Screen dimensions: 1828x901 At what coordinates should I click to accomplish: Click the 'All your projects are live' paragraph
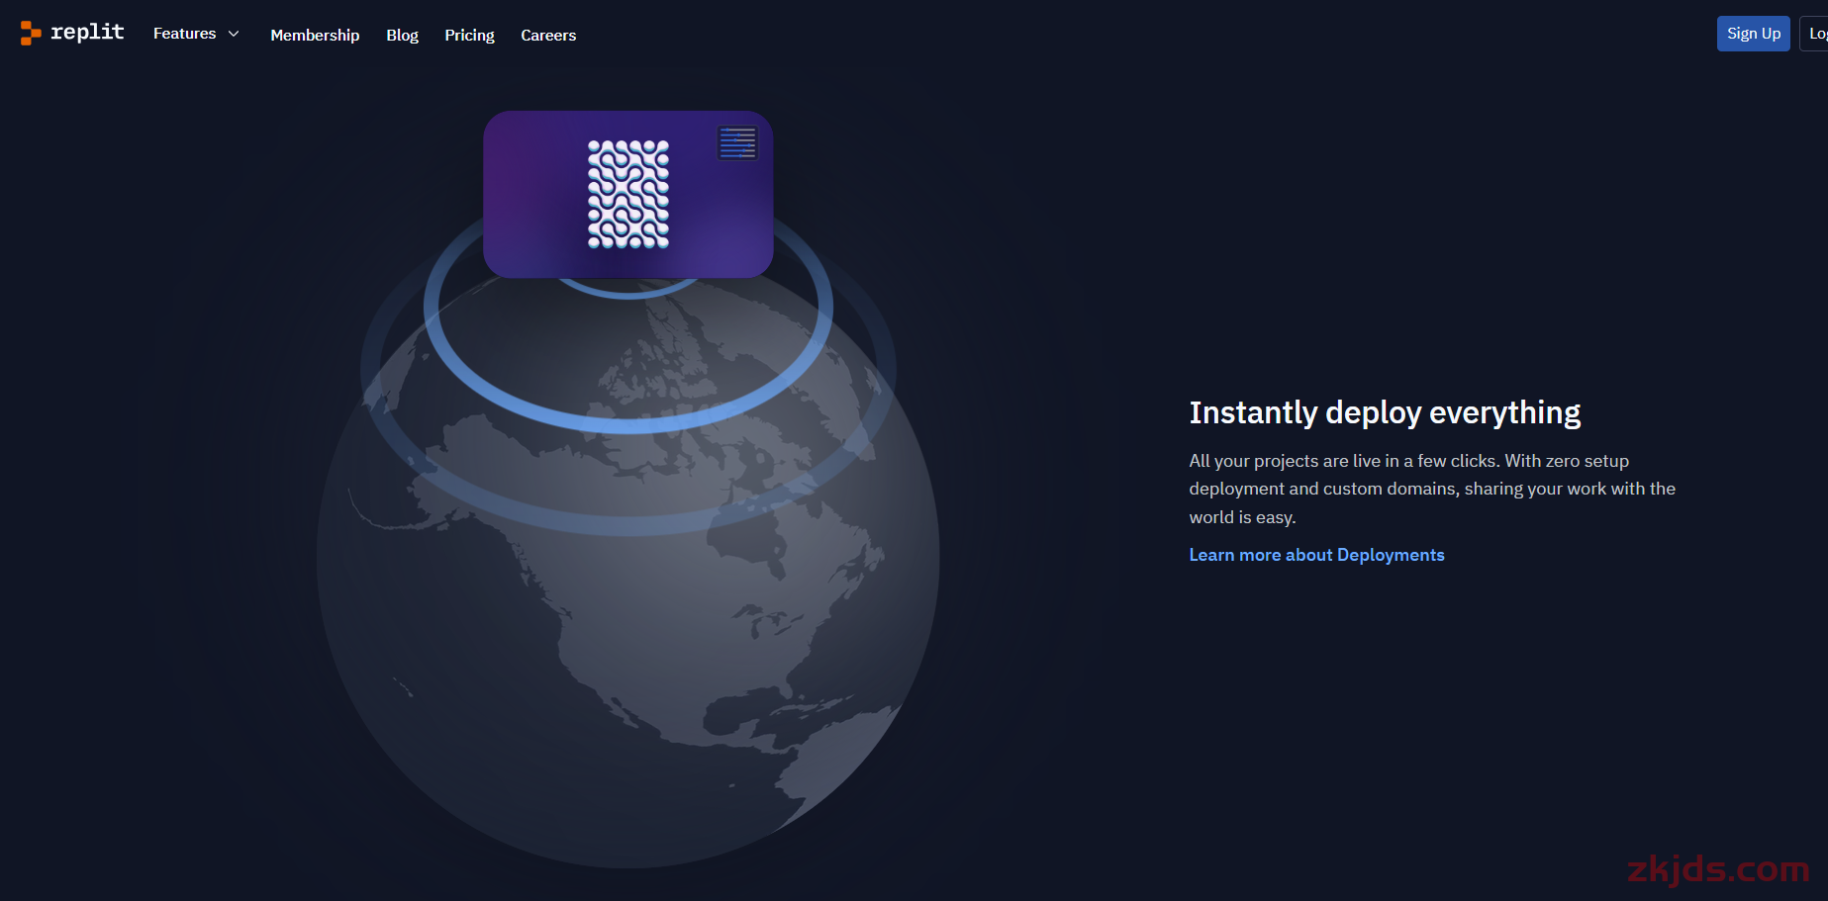(1432, 489)
